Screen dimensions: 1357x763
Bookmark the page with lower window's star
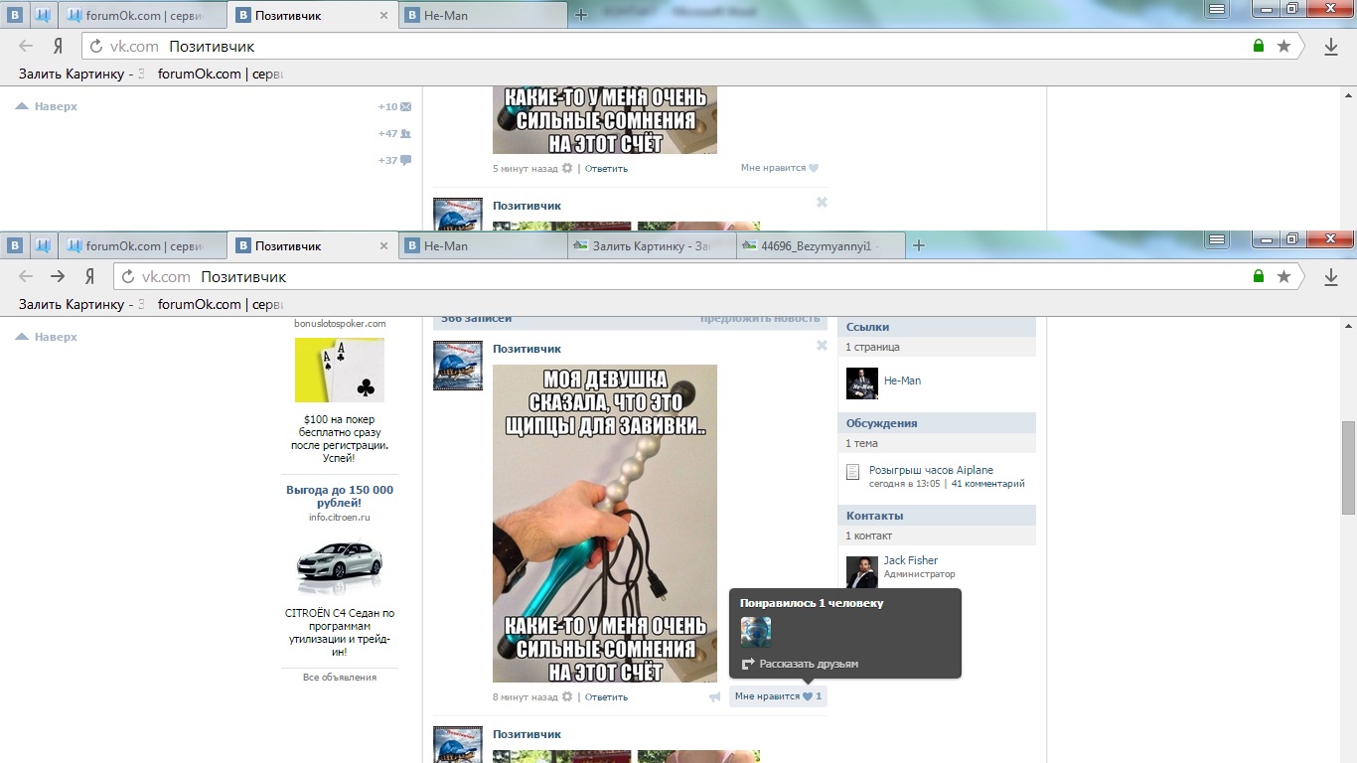click(1283, 276)
